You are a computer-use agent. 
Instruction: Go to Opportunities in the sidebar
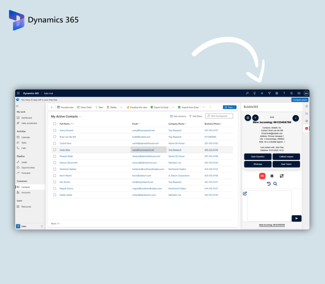point(28,167)
